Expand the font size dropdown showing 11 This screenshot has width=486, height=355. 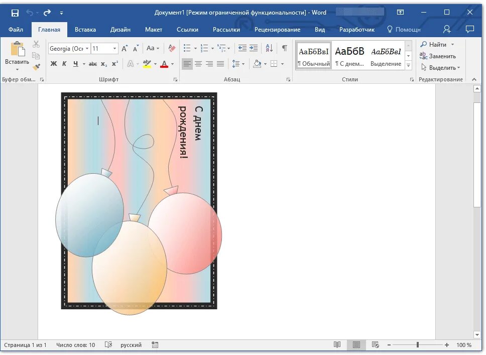point(114,48)
